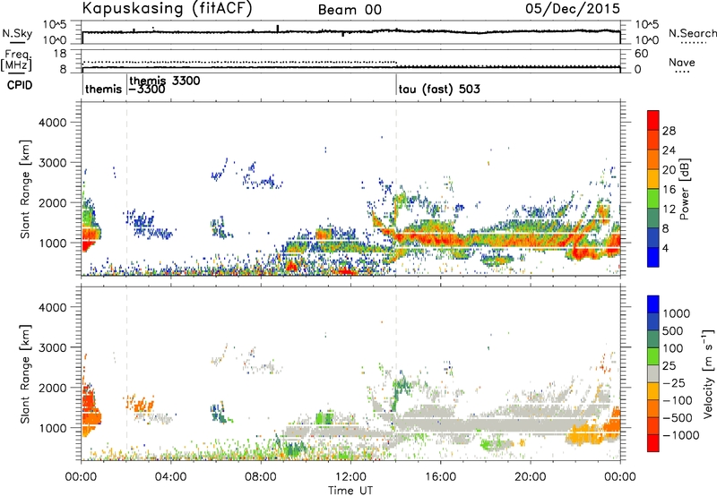This screenshot has height=496, width=717.
Task: Click the 16:00 time tick label
Action: pyautogui.click(x=440, y=477)
